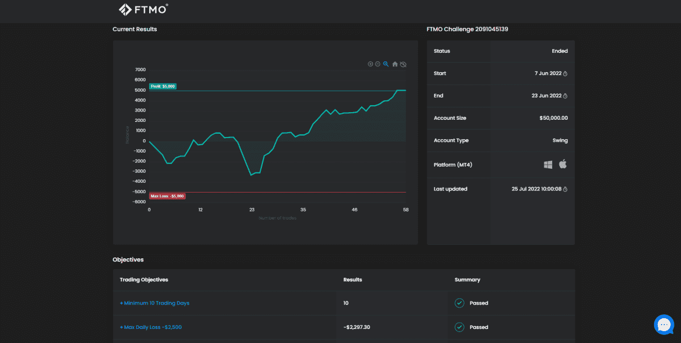This screenshot has width=681, height=343.
Task: Click the Objectives heading
Action: pyautogui.click(x=128, y=259)
